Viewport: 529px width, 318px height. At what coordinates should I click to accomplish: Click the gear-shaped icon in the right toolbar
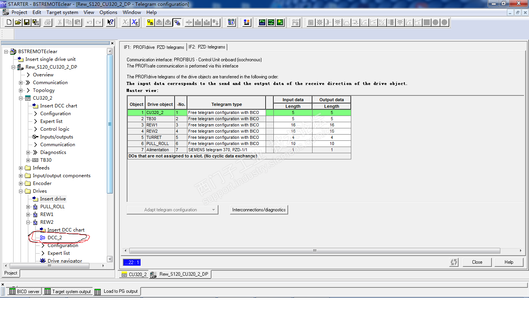click(319, 22)
